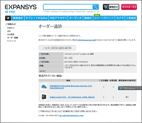Select the 携帯端末 navigation tab

point(18,18)
